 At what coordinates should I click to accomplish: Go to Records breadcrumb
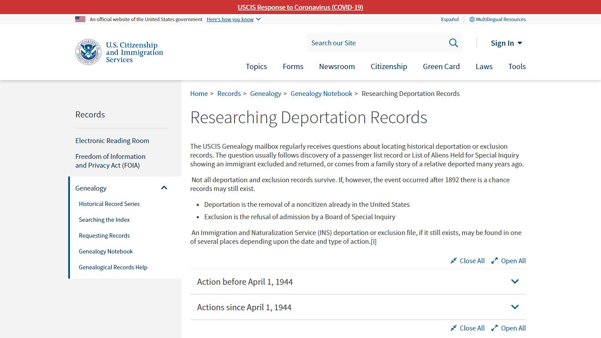[x=229, y=94]
